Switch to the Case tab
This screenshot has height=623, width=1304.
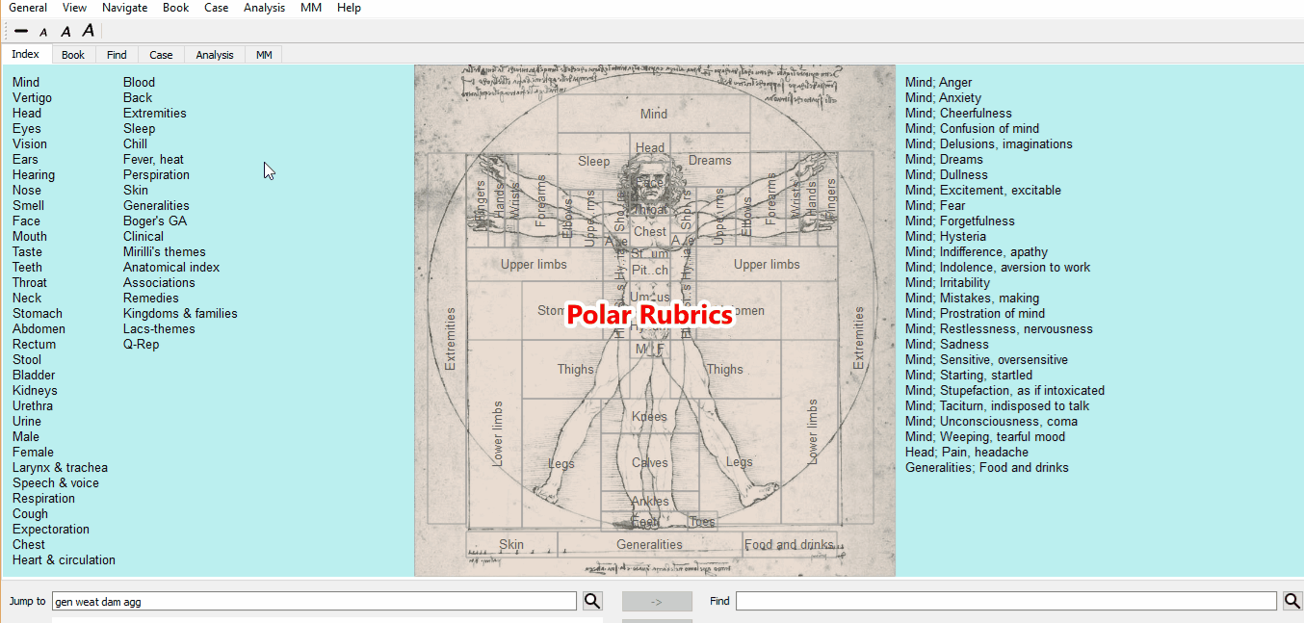point(161,55)
